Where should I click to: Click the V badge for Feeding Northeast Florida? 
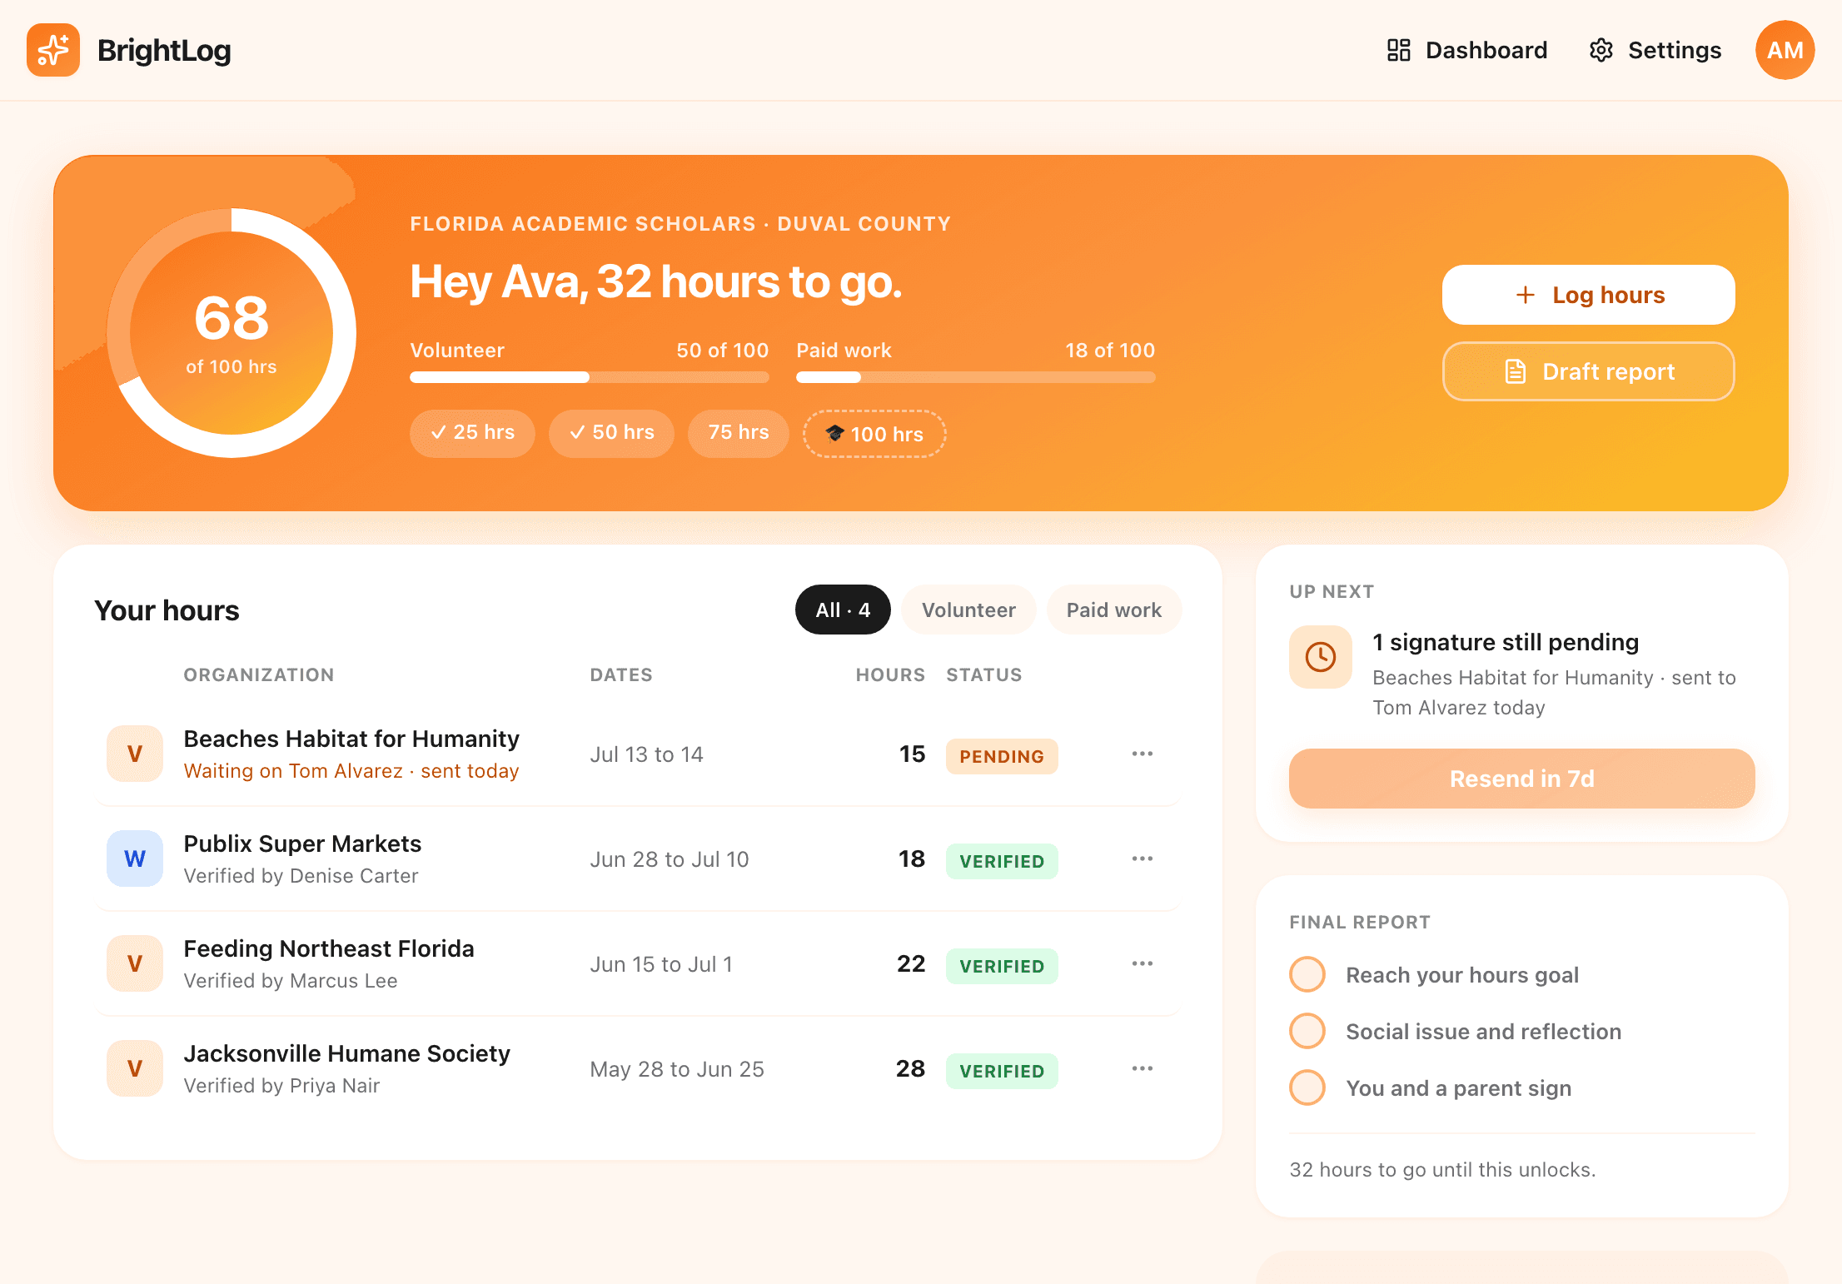click(x=135, y=963)
